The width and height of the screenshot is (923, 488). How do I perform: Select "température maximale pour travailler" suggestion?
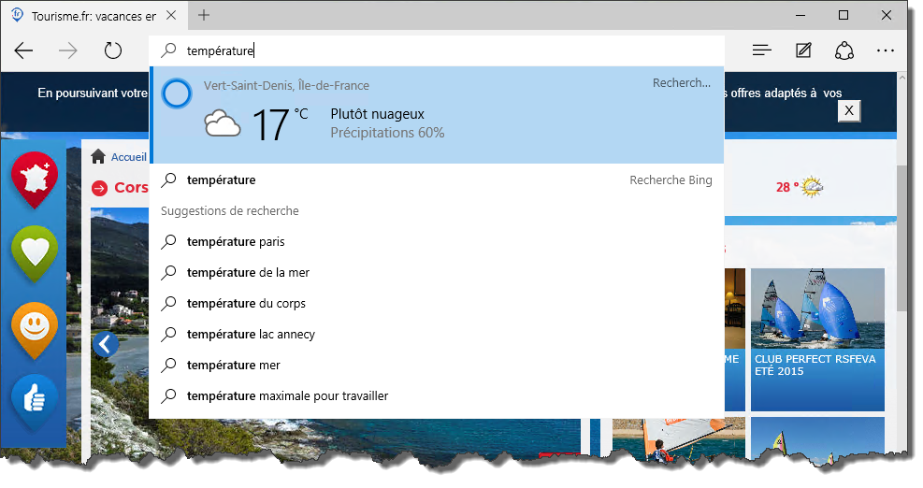[287, 395]
